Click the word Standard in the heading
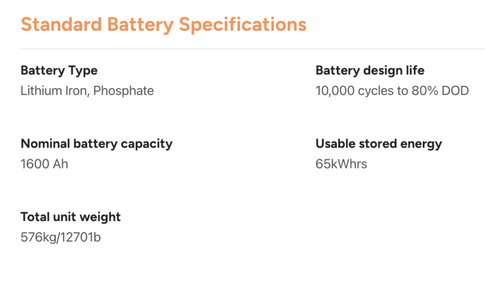The height and width of the screenshot is (295, 485). point(60,25)
